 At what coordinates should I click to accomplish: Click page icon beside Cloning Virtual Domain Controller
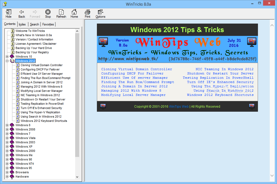tap(18, 65)
